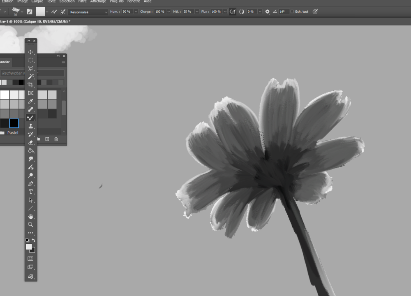Toggle load brush after each stroke

(x=54, y=12)
